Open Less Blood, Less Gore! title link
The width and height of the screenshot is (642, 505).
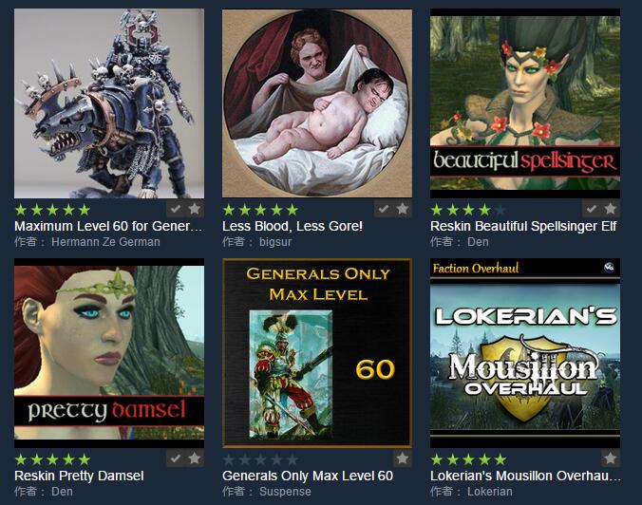point(293,226)
